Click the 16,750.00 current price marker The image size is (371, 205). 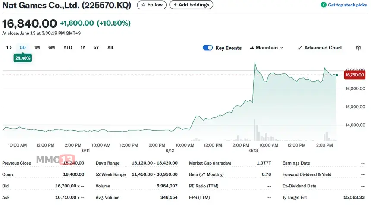tap(355, 75)
